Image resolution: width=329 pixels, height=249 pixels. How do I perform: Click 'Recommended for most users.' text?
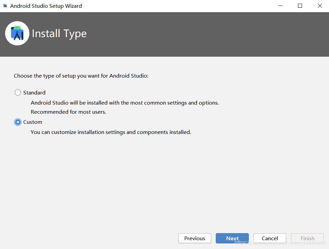[x=68, y=112]
